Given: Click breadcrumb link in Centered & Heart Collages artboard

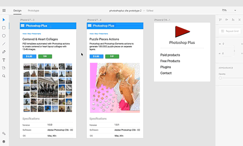Looking at the screenshot, I should click(32, 34).
